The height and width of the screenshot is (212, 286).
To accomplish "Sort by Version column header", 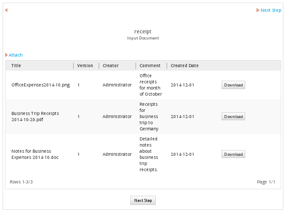I will 85,66.
